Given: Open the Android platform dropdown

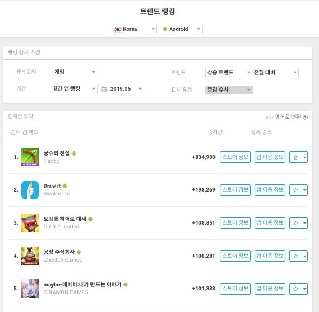Looking at the screenshot, I should (179, 29).
